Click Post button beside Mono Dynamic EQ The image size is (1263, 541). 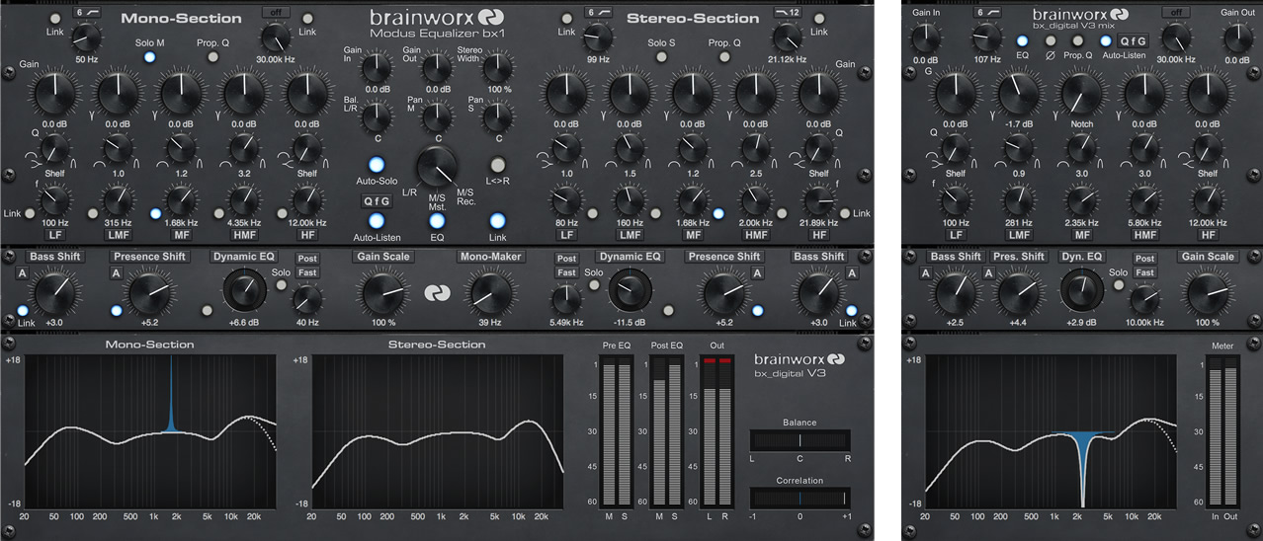(x=306, y=259)
